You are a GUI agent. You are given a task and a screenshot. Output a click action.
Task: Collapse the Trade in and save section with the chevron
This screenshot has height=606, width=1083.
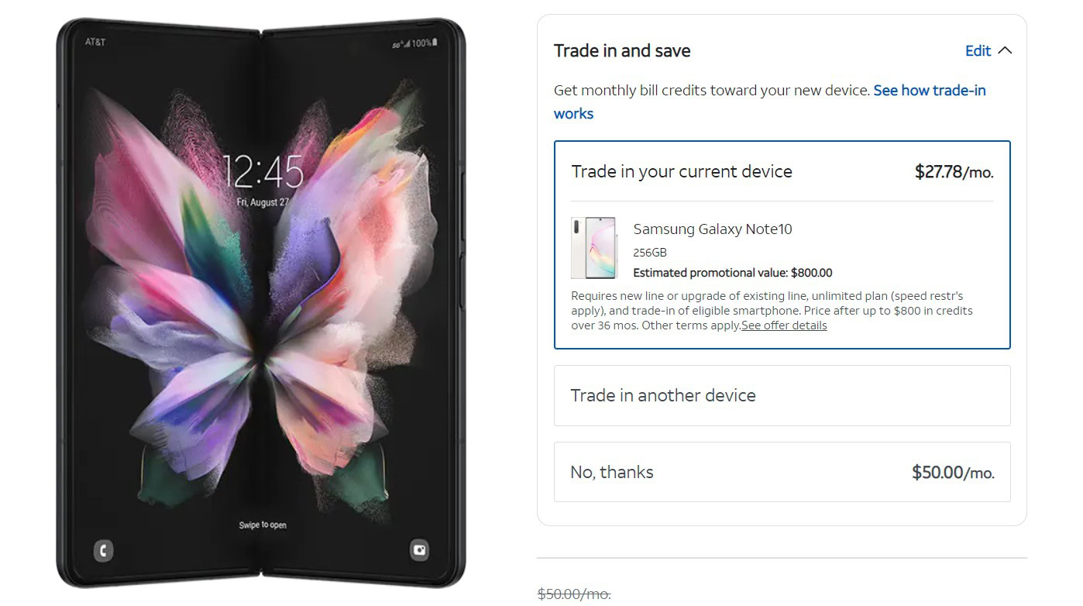[1005, 50]
